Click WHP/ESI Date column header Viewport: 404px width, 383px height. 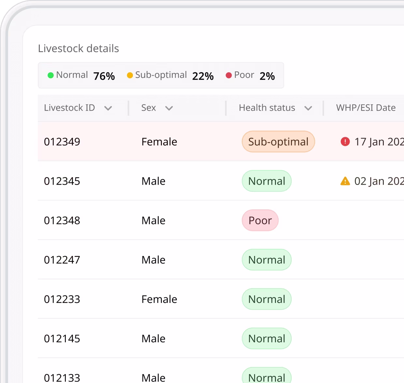(366, 108)
